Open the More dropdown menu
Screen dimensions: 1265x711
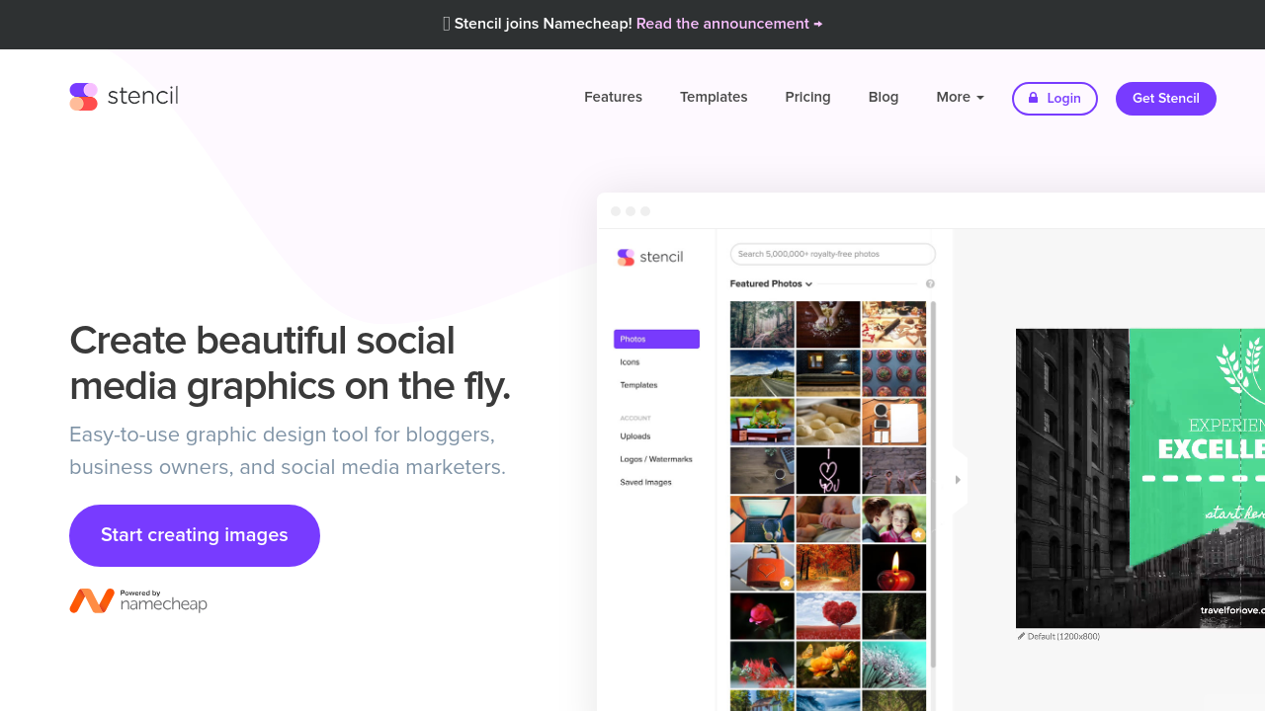[x=960, y=97]
